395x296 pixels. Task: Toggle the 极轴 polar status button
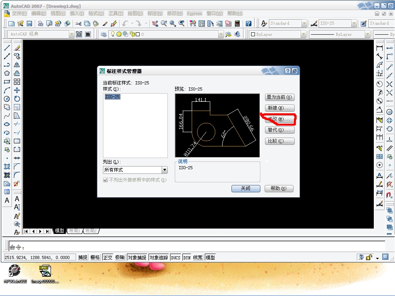point(120,257)
